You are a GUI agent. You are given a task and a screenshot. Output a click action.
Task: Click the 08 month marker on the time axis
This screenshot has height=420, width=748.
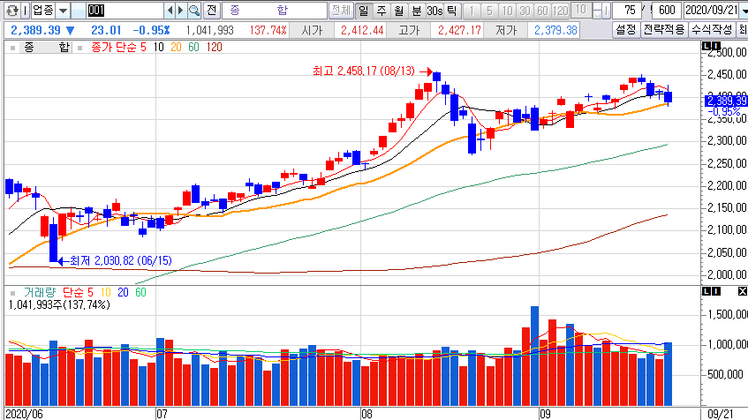pos(366,414)
